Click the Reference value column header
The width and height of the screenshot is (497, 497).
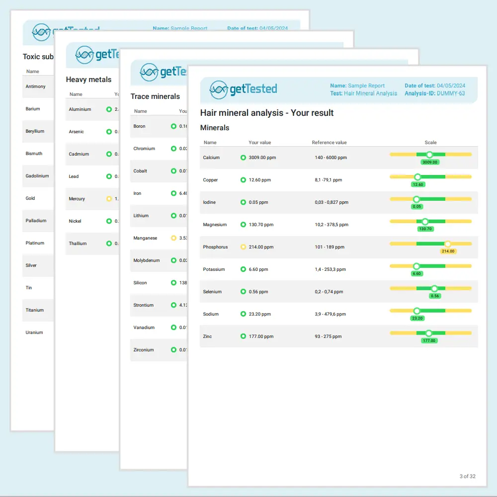[329, 143]
